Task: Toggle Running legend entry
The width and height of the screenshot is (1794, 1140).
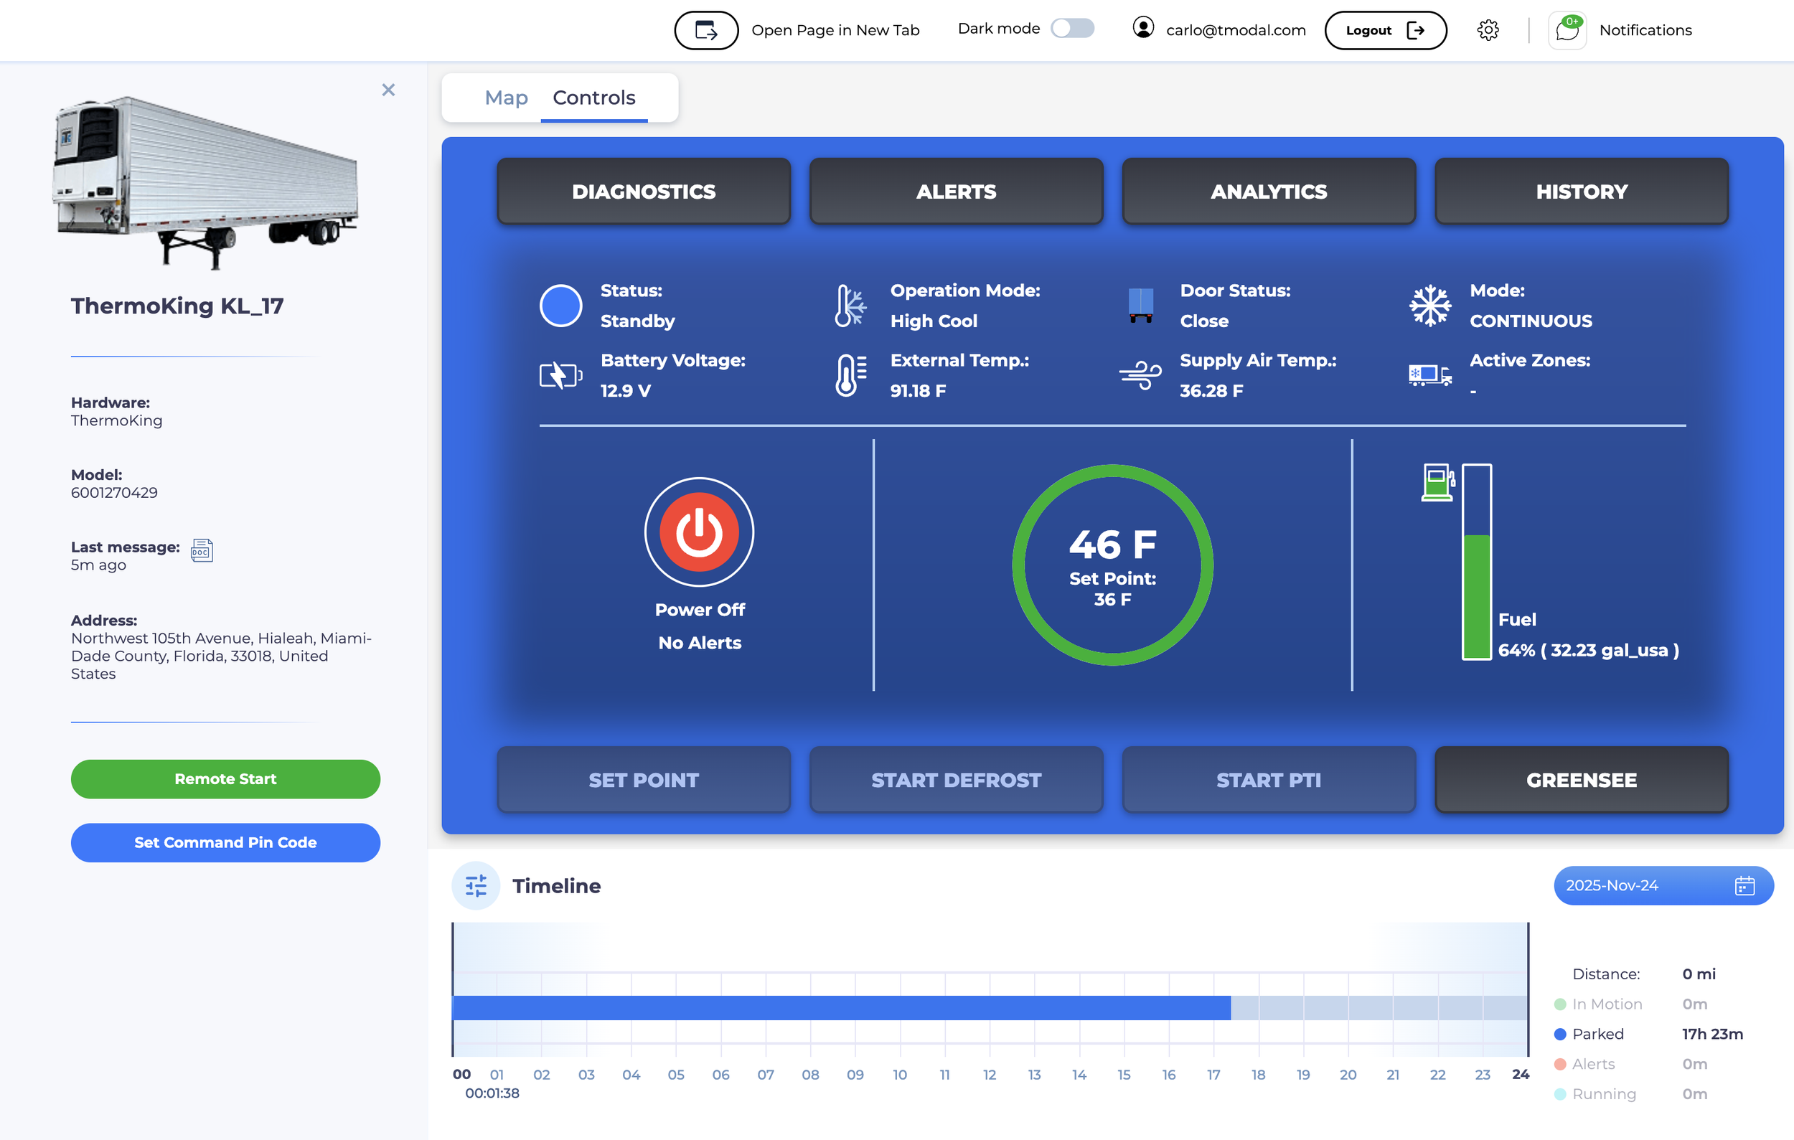Action: [1602, 1094]
